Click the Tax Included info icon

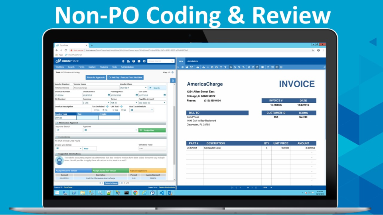pos(107,107)
